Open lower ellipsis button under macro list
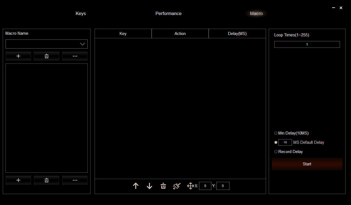Screen dimensions: 351x205 click(x=75, y=180)
